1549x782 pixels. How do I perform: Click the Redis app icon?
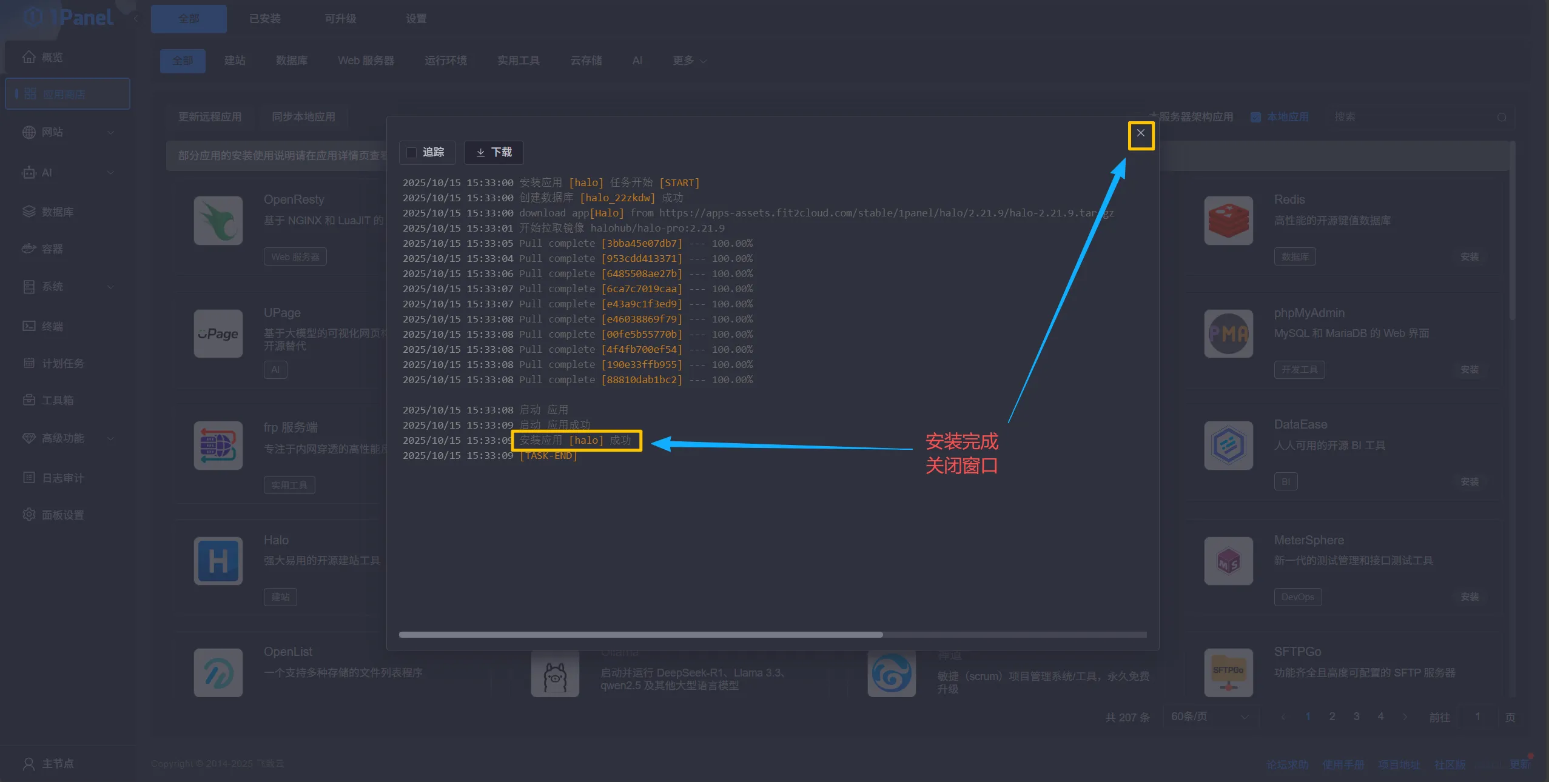[x=1228, y=221]
